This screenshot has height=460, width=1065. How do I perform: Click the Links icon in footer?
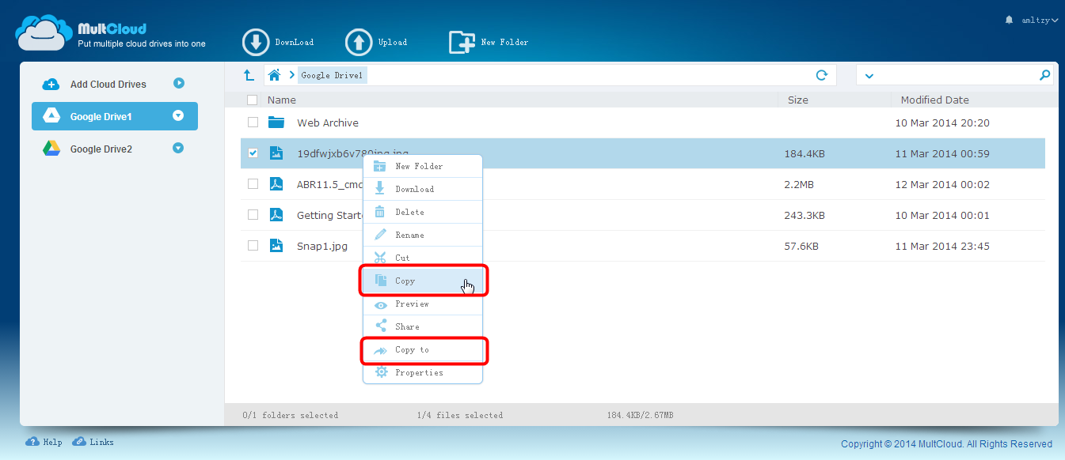tap(79, 442)
